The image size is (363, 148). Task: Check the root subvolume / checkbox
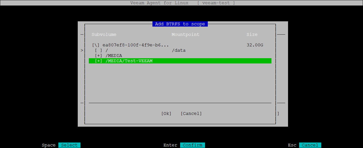(99, 50)
